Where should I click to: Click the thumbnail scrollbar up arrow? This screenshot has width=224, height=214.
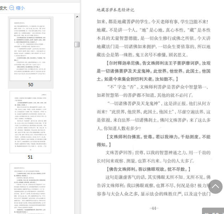[x=77, y=17]
